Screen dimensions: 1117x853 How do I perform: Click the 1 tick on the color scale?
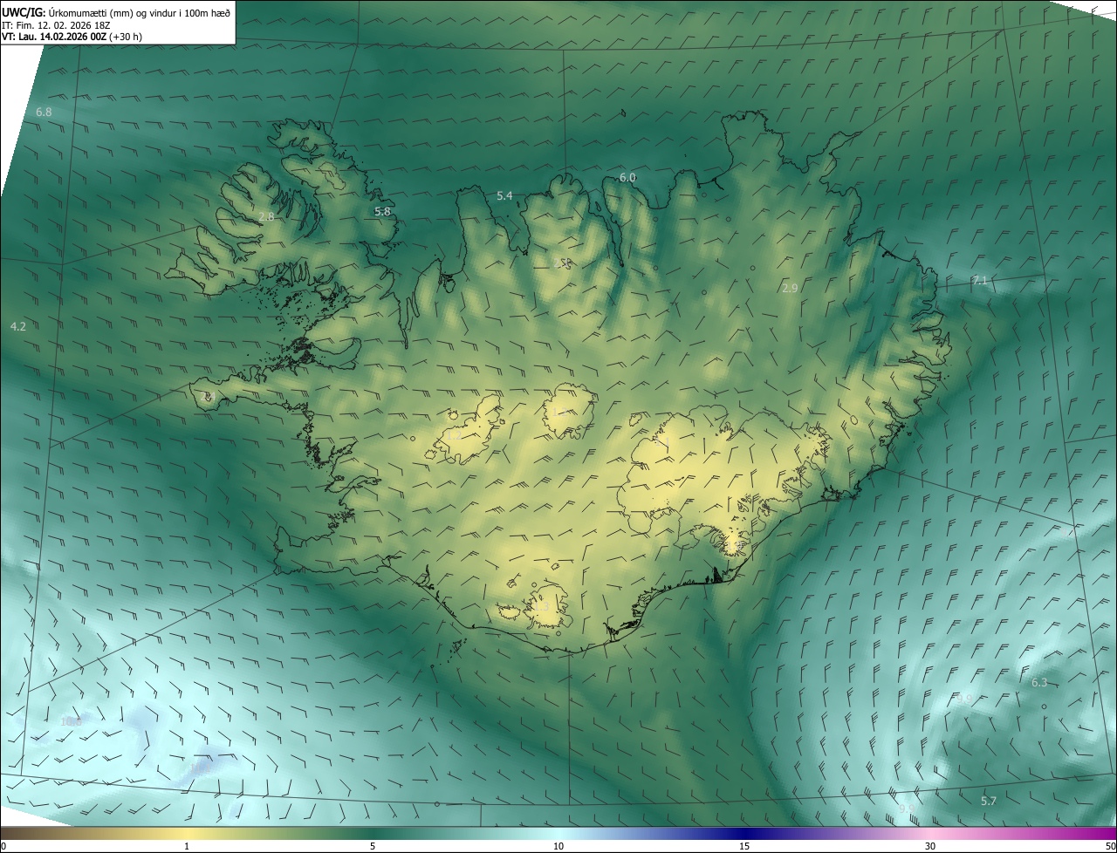coord(187,846)
